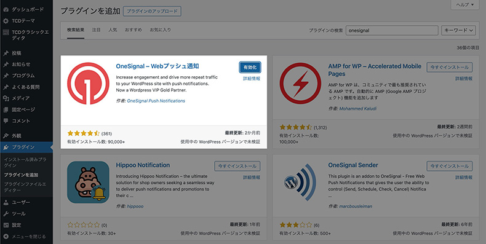Viewport: 486px width, 244px height.
Task: Open 詳細情報 for AMP for WP
Action: tap(464, 79)
